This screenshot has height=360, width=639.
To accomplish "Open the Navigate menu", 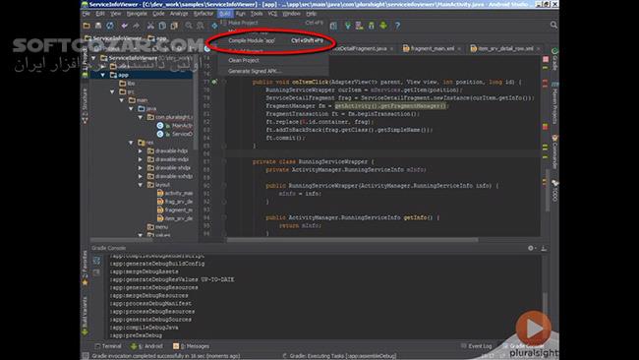I will pos(137,14).
